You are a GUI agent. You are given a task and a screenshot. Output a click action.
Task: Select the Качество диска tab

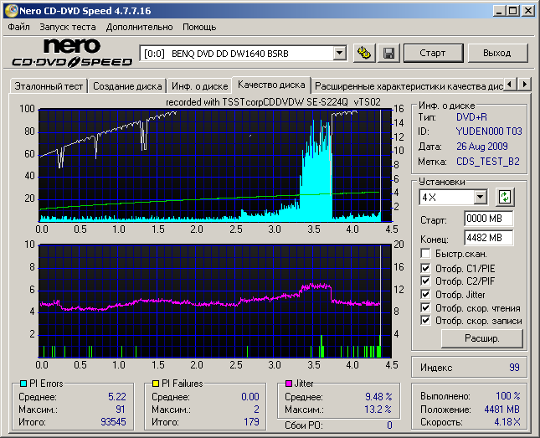click(271, 85)
